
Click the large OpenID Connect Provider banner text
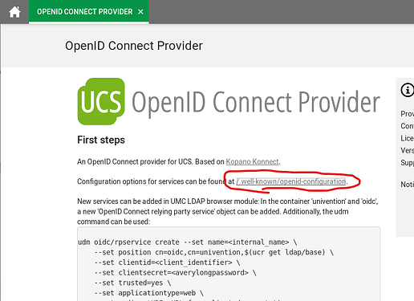pyautogui.click(x=256, y=102)
